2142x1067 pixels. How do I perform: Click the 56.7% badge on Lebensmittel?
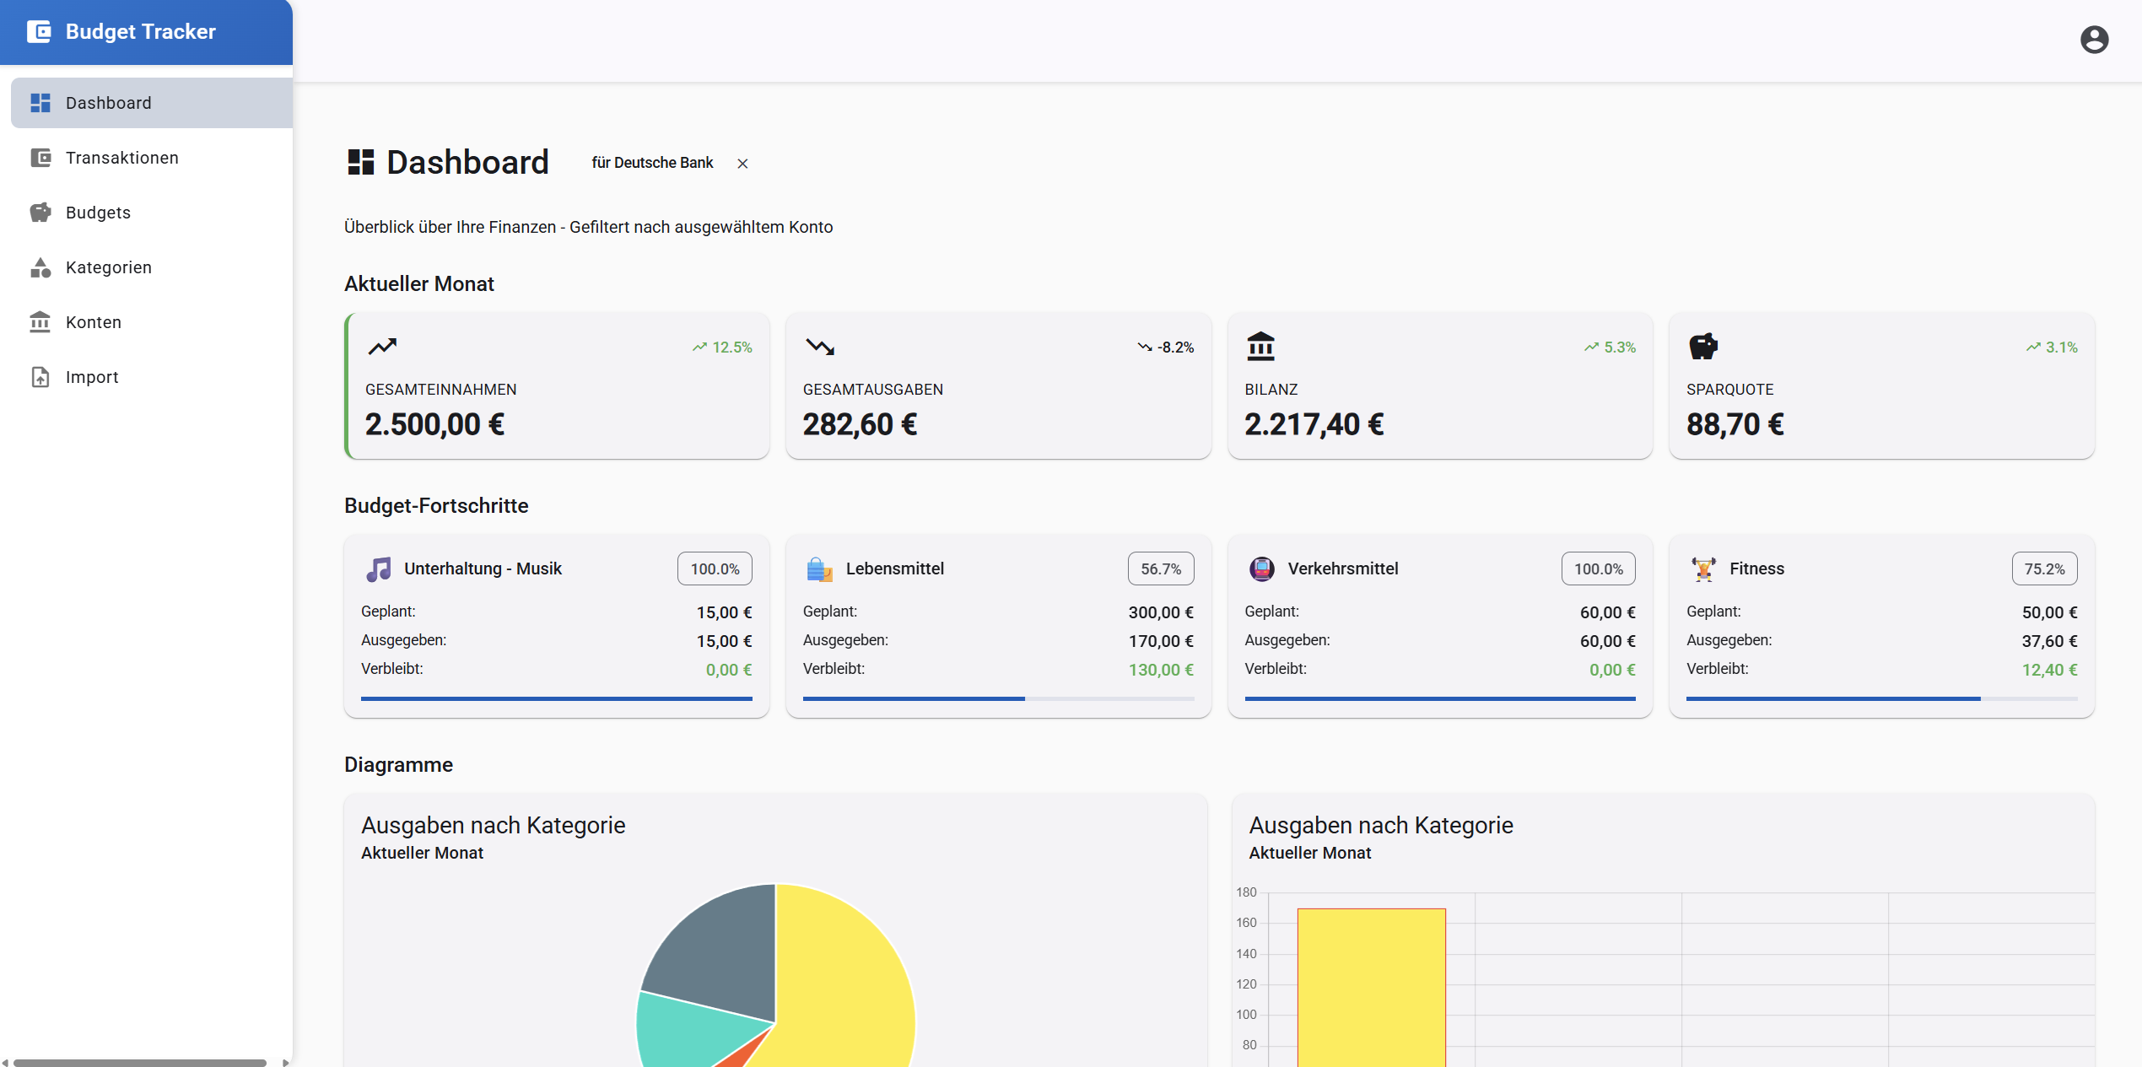click(1161, 569)
